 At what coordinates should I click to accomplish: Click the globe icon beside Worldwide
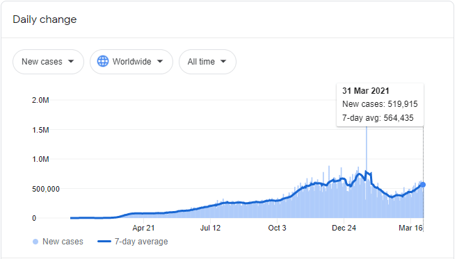[x=103, y=61]
